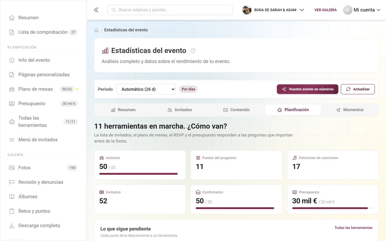Image resolution: width=386 pixels, height=241 pixels.
Task: Switch to the Invitados tab
Action: point(180,110)
